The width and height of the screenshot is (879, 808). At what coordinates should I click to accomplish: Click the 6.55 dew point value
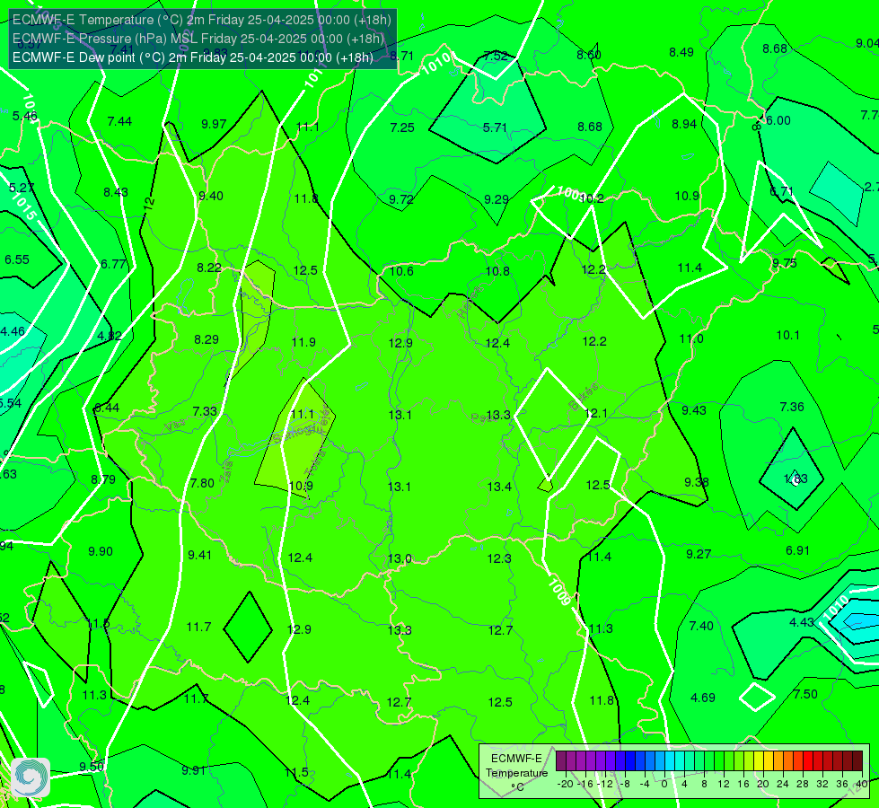point(17,259)
